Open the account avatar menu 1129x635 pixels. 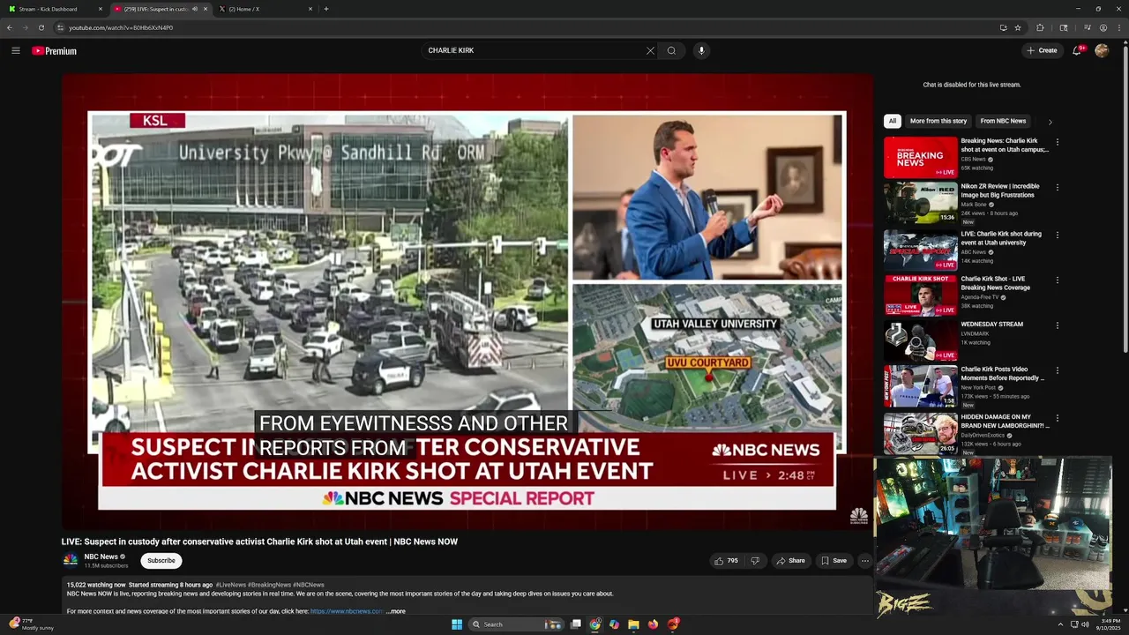1102,50
